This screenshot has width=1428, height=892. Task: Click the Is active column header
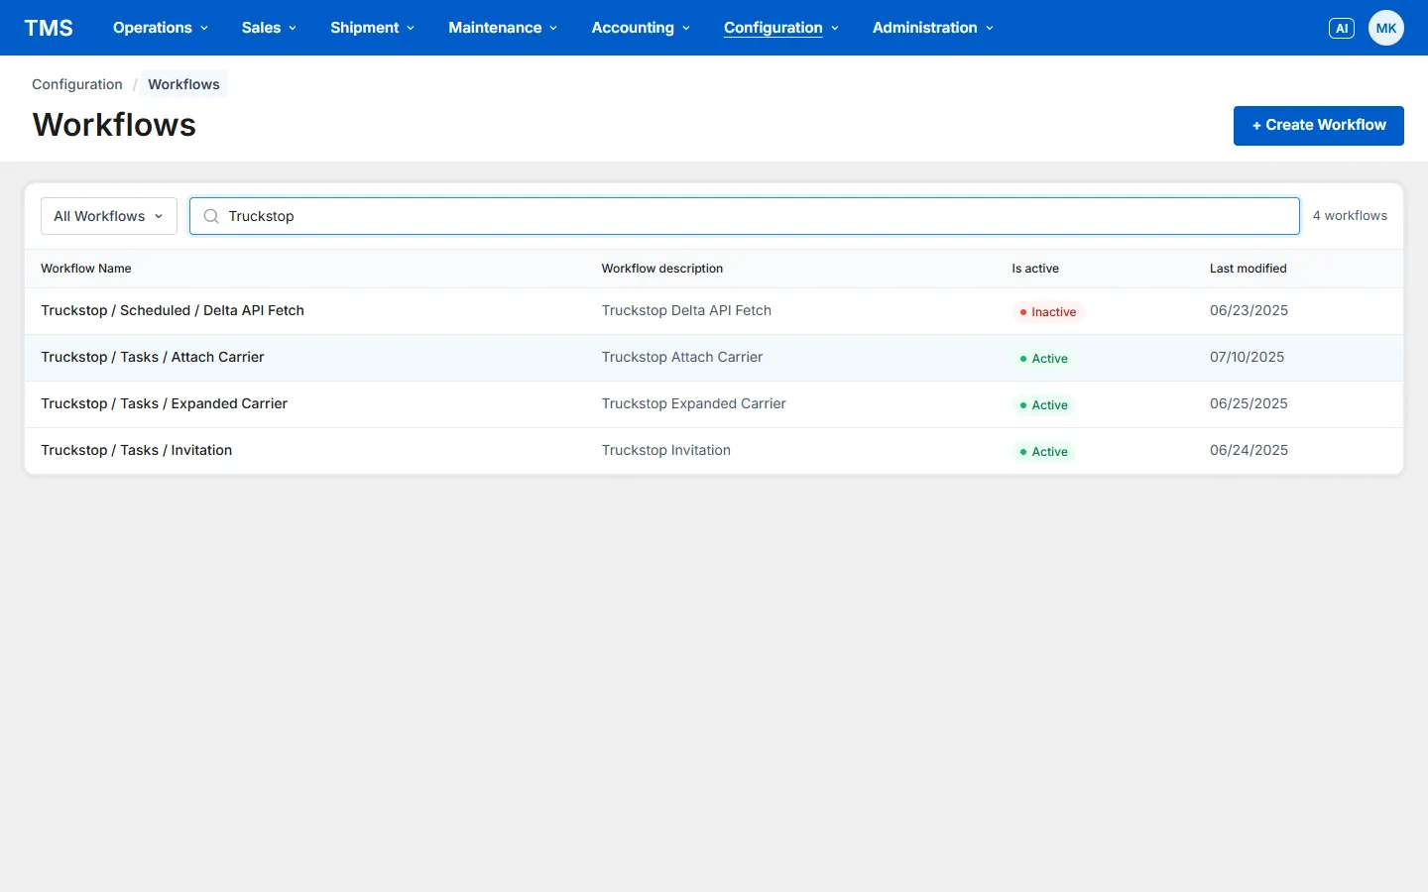pos(1035,269)
